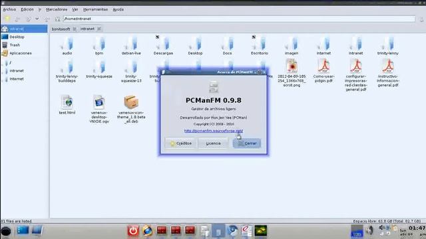Click the go up folder icon
Viewport: 426px width, 239px height.
[47, 19]
